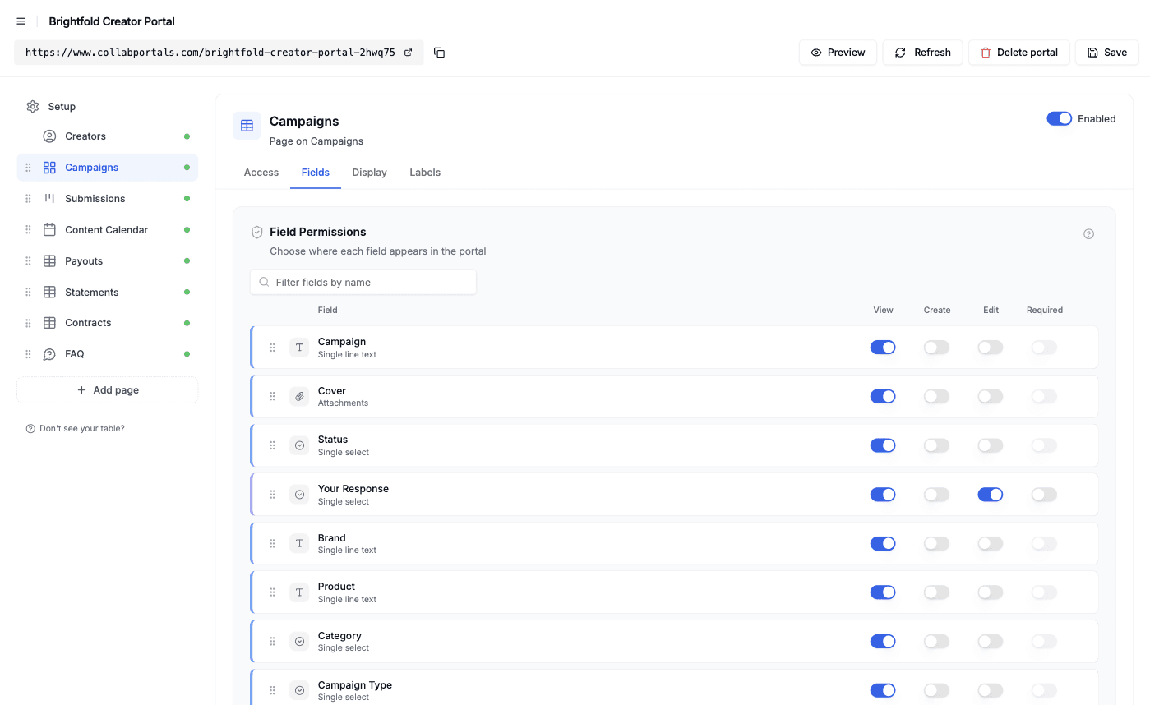Screen dimensions: 1150x705
Task: Click the Submissions kanban icon
Action: [49, 199]
